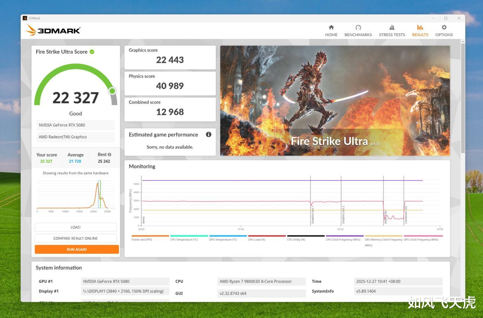Open the info icon beside Estimated game performance
The image size is (483, 318).
tap(209, 134)
